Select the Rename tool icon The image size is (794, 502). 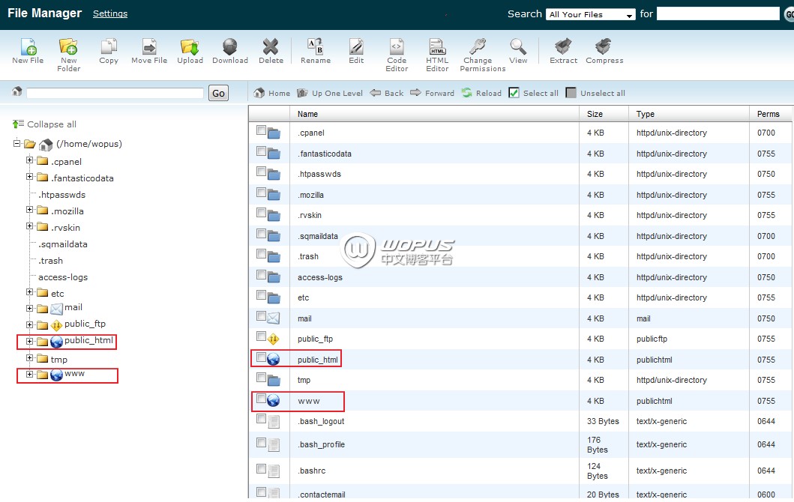(x=315, y=46)
